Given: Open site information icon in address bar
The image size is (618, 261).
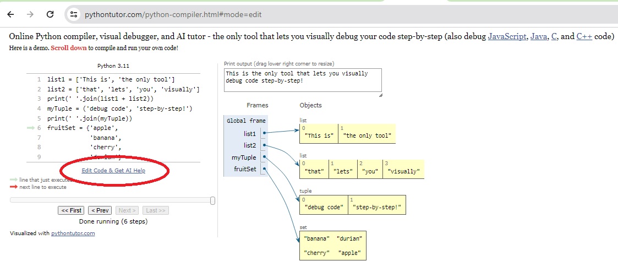Looking at the screenshot, I should point(73,14).
